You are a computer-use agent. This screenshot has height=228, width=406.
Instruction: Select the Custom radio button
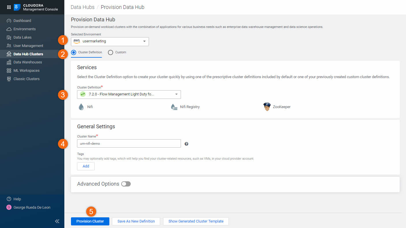(111, 52)
